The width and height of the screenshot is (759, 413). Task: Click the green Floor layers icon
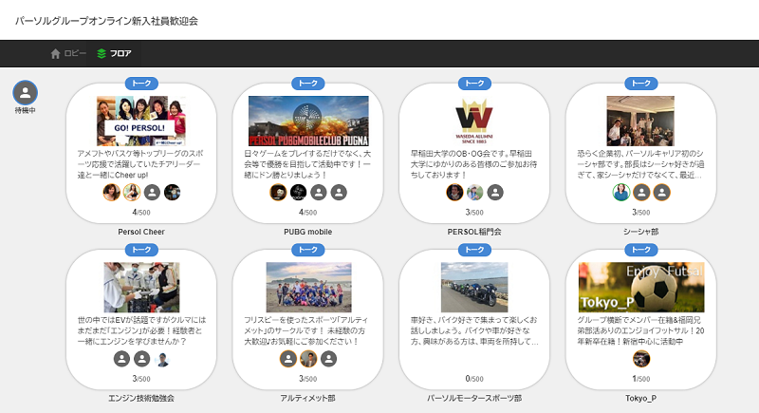pyautogui.click(x=102, y=53)
